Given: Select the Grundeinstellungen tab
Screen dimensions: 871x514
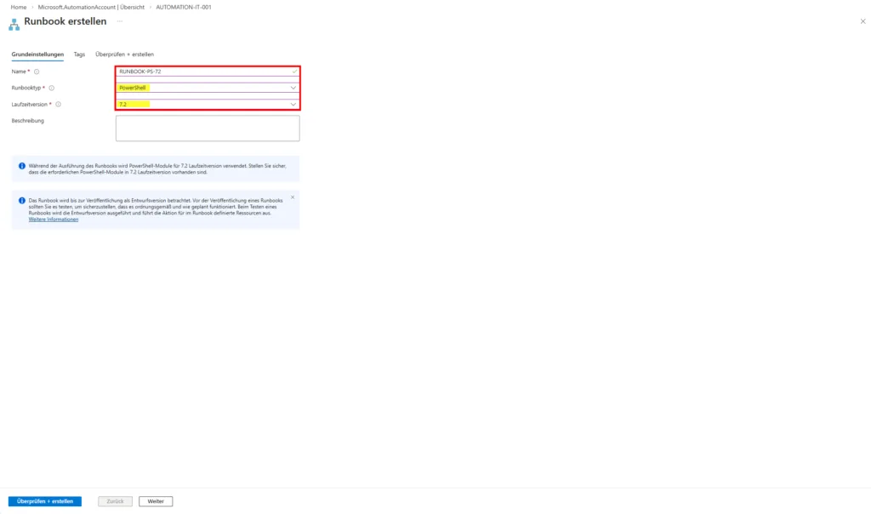Looking at the screenshot, I should click(37, 54).
